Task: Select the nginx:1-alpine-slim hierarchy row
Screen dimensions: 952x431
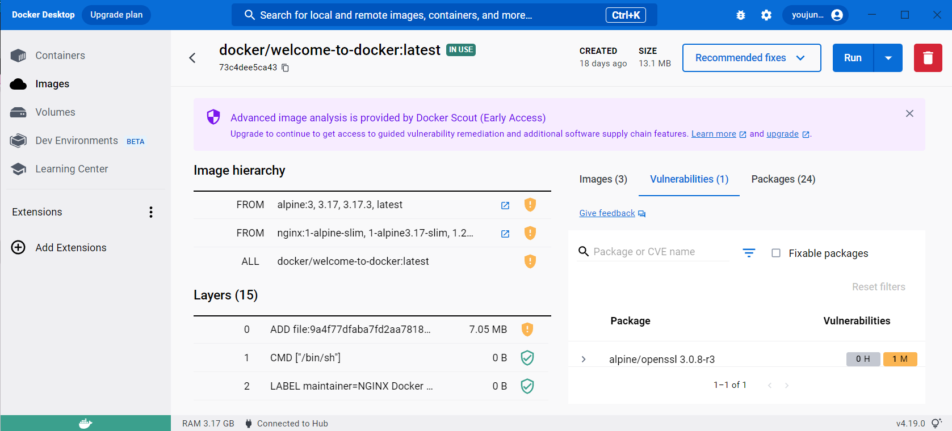Action: [x=372, y=233]
